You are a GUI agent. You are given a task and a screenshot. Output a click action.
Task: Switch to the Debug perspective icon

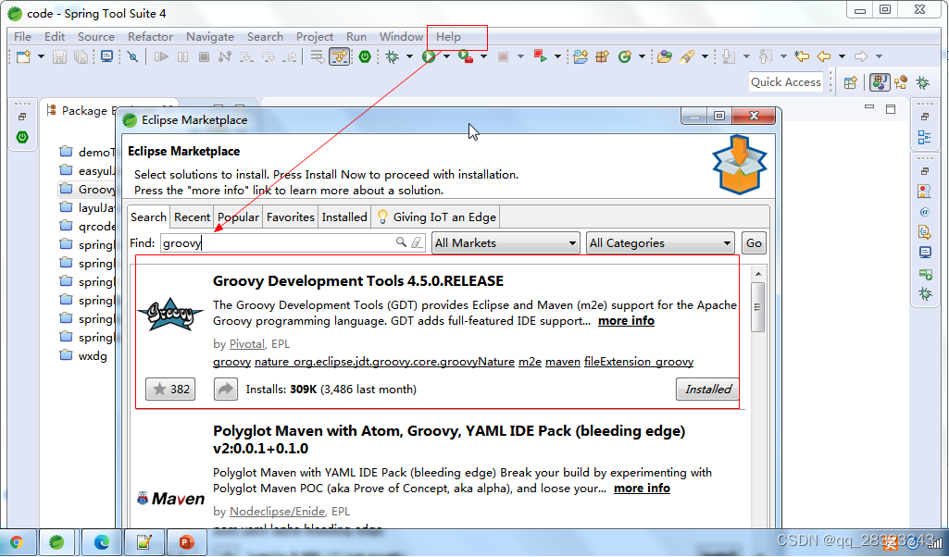click(922, 82)
